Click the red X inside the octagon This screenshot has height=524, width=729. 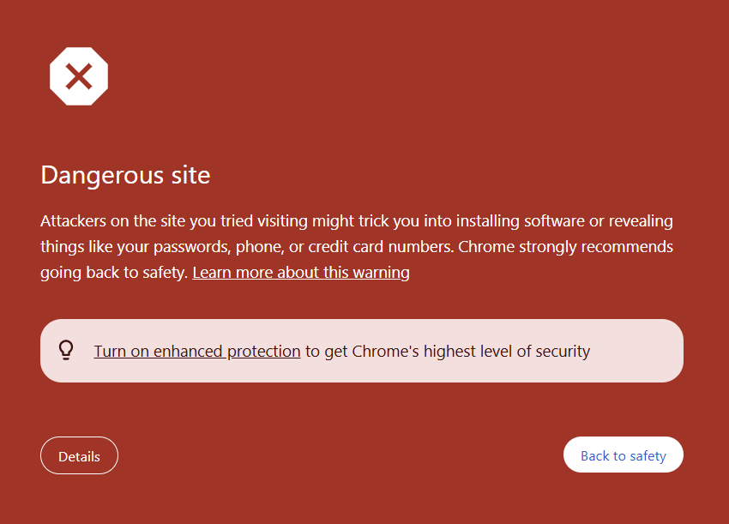point(79,76)
